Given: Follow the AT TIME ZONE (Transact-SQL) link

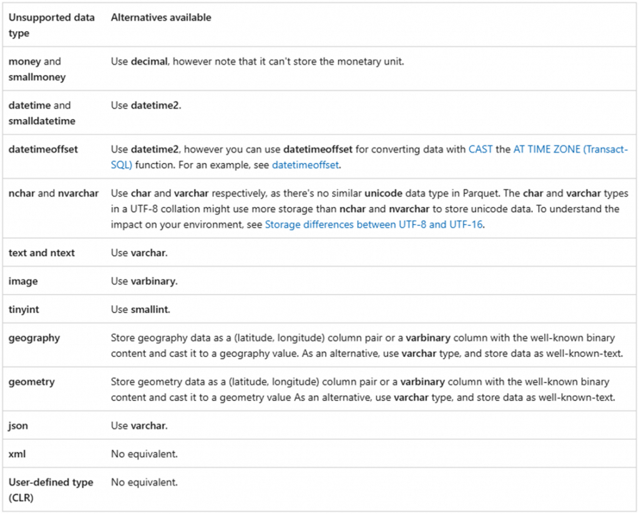Looking at the screenshot, I should pos(570,150).
